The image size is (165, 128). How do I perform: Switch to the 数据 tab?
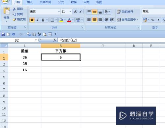[74, 2]
